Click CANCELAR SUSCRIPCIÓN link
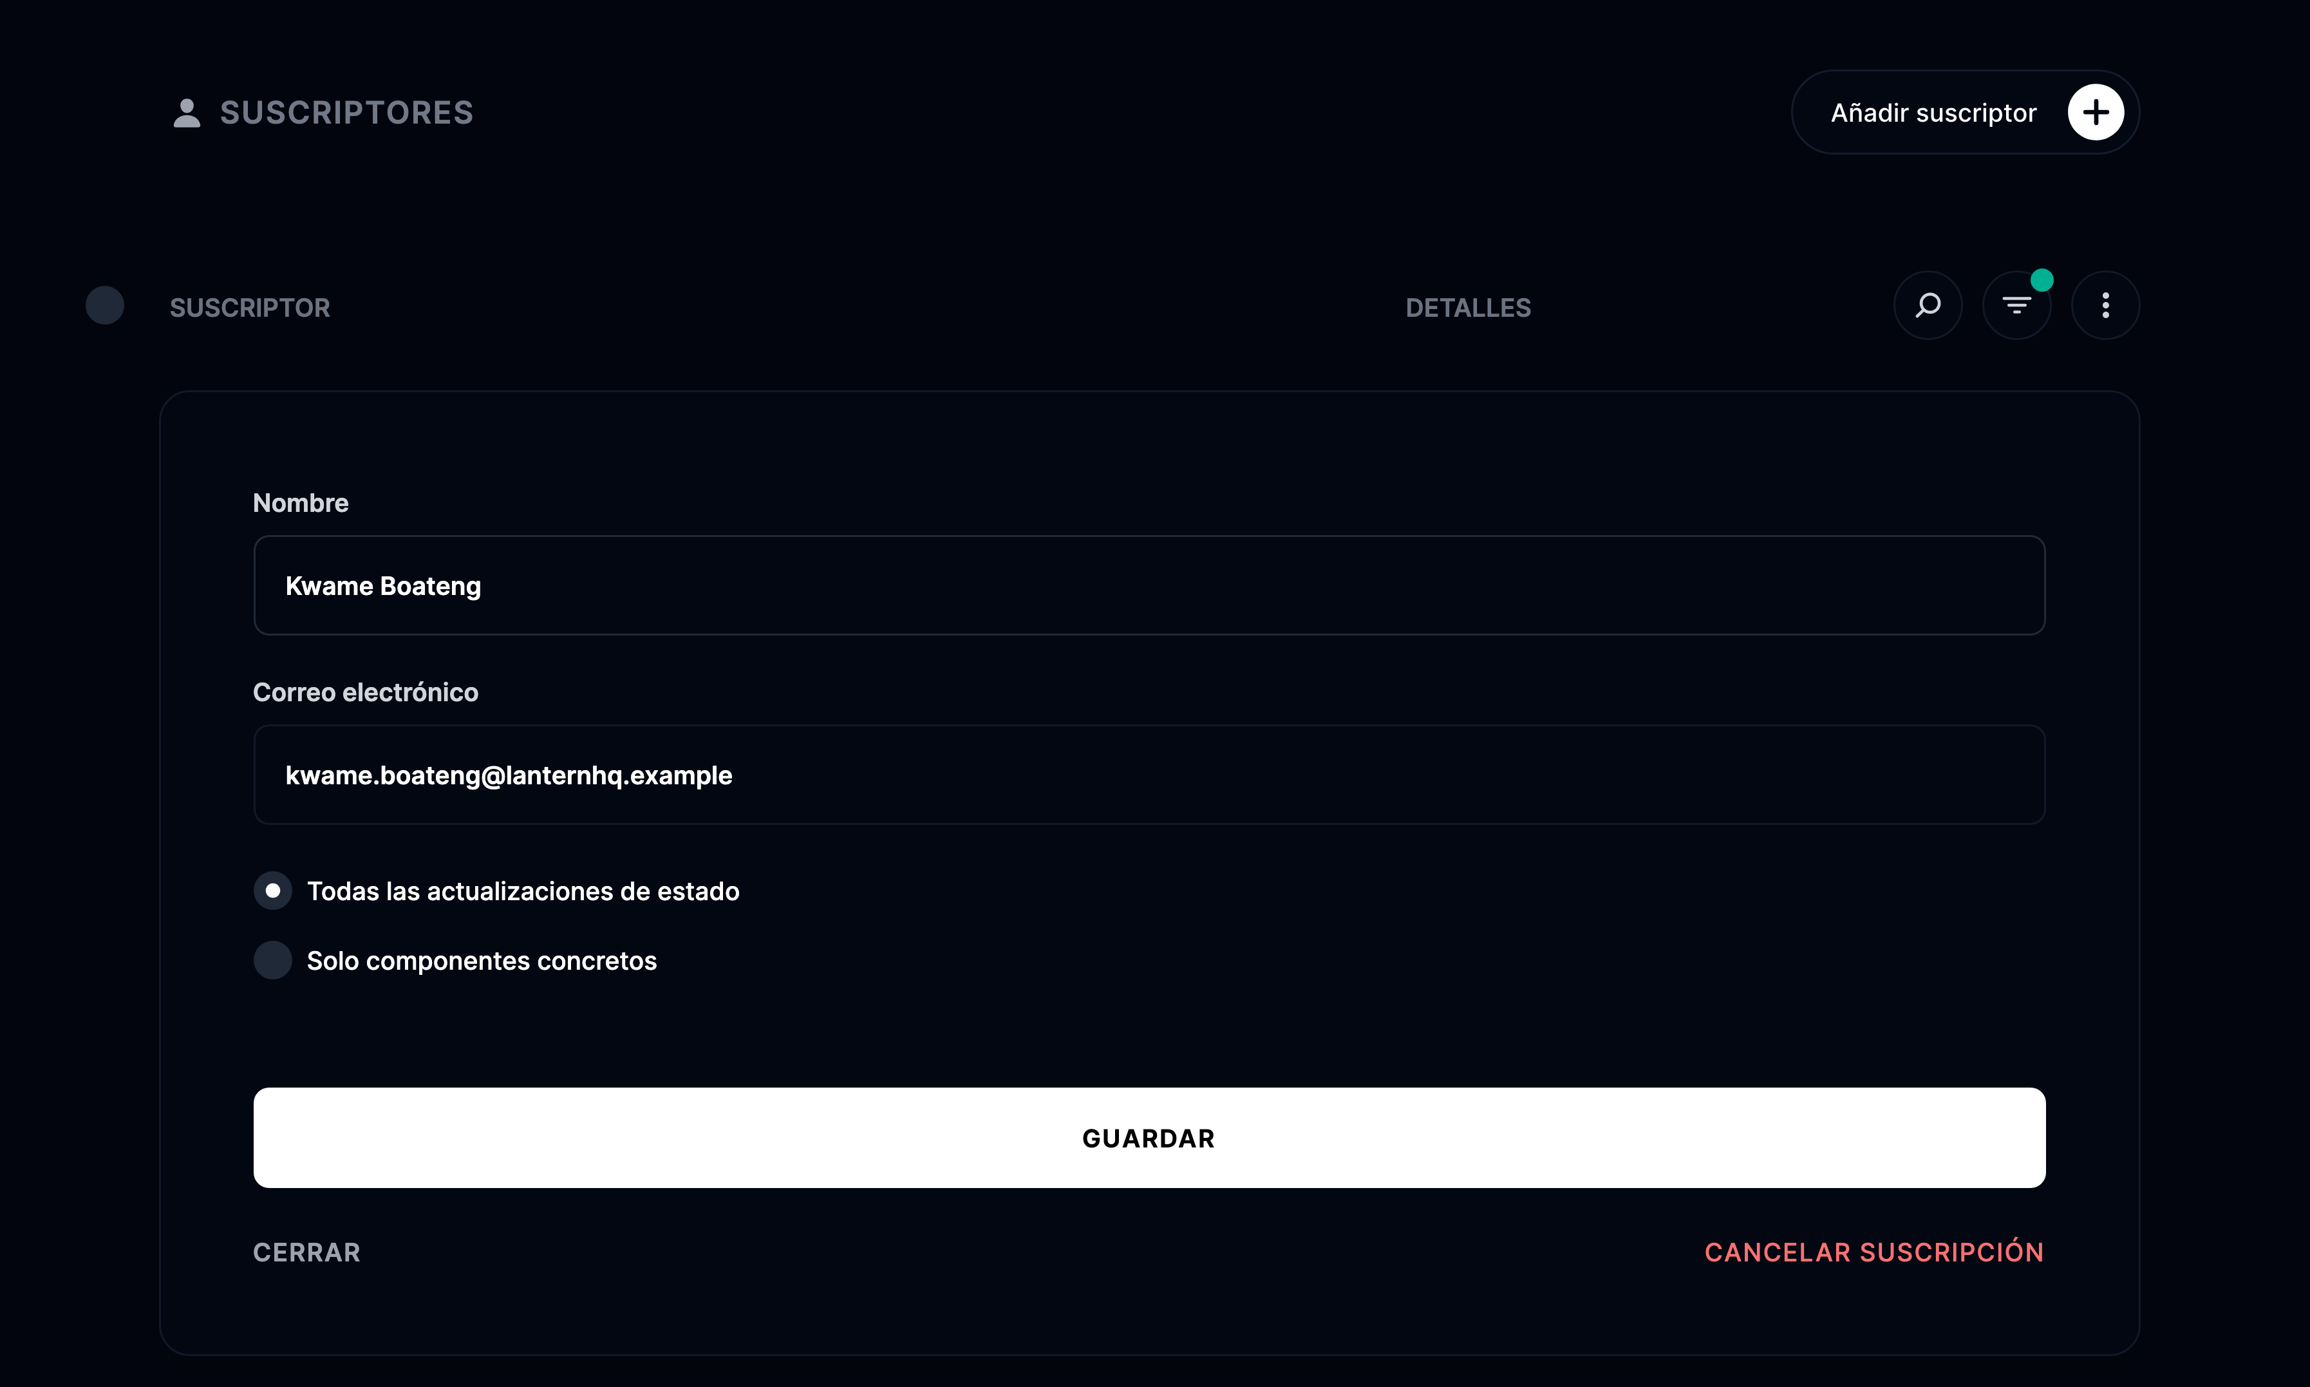The image size is (2310, 1387). pos(1875,1252)
